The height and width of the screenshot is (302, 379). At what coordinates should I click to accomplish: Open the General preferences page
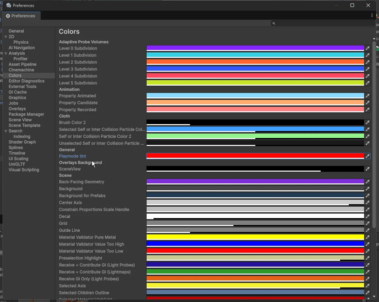[16, 31]
